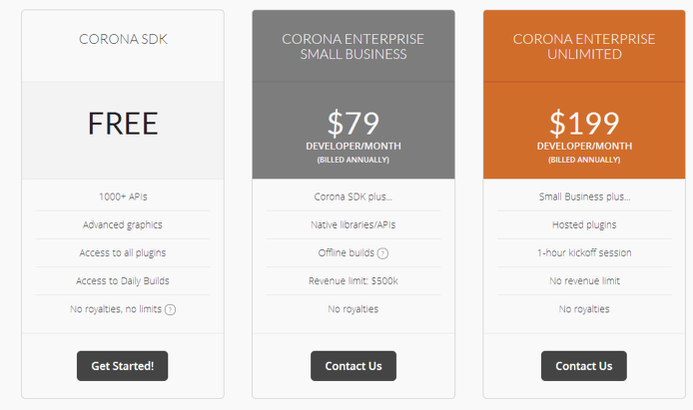Click Contact Us under Enterprise Unlimited plan
The image size is (693, 410).
point(584,366)
